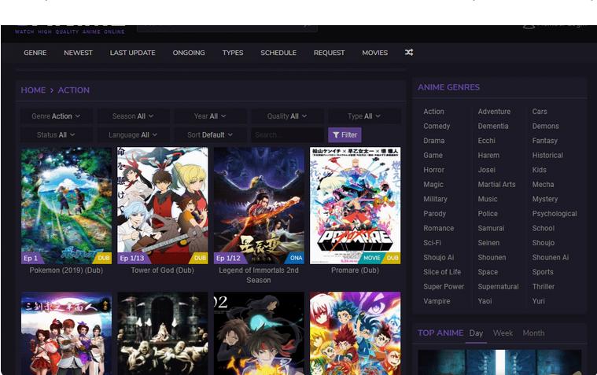Switch Top Anime to Day tab
The height and width of the screenshot is (375, 597).
point(476,333)
